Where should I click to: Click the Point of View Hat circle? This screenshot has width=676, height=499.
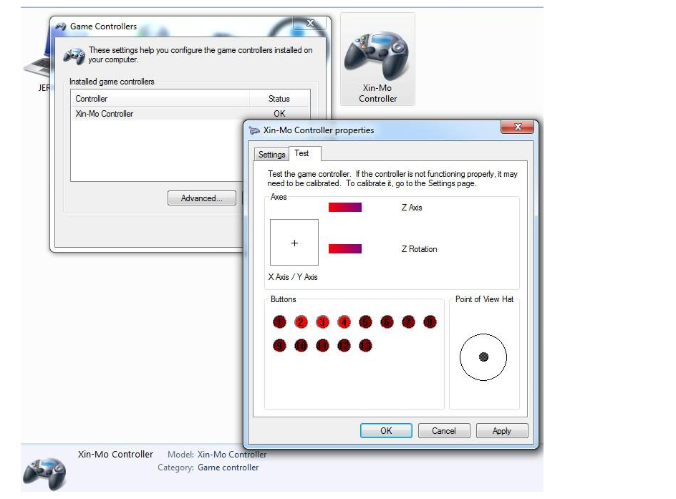[483, 357]
